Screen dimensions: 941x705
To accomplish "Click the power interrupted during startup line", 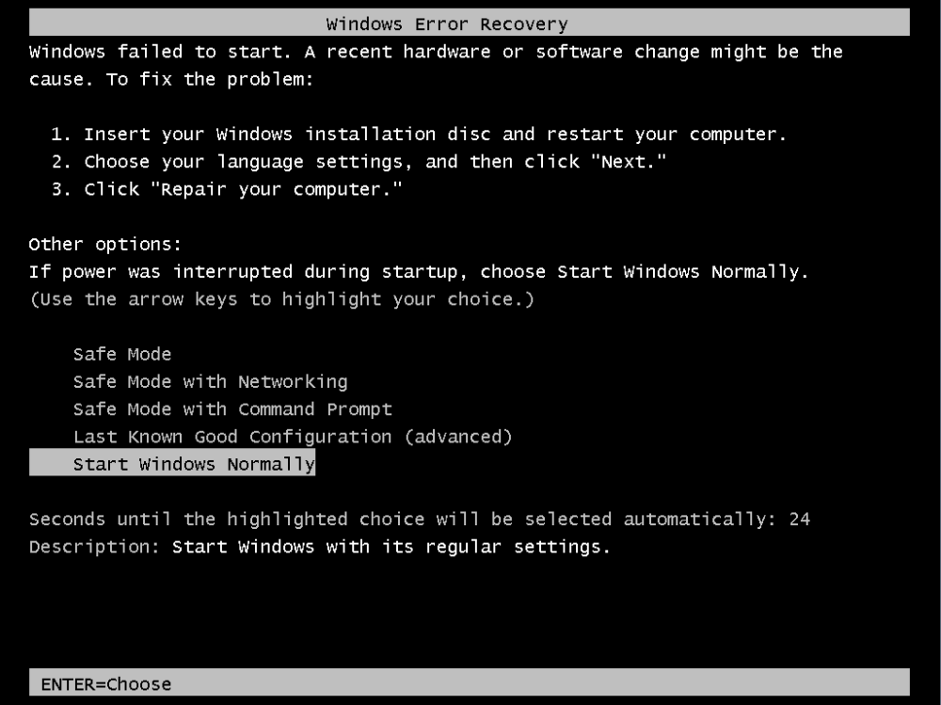I will click(419, 273).
